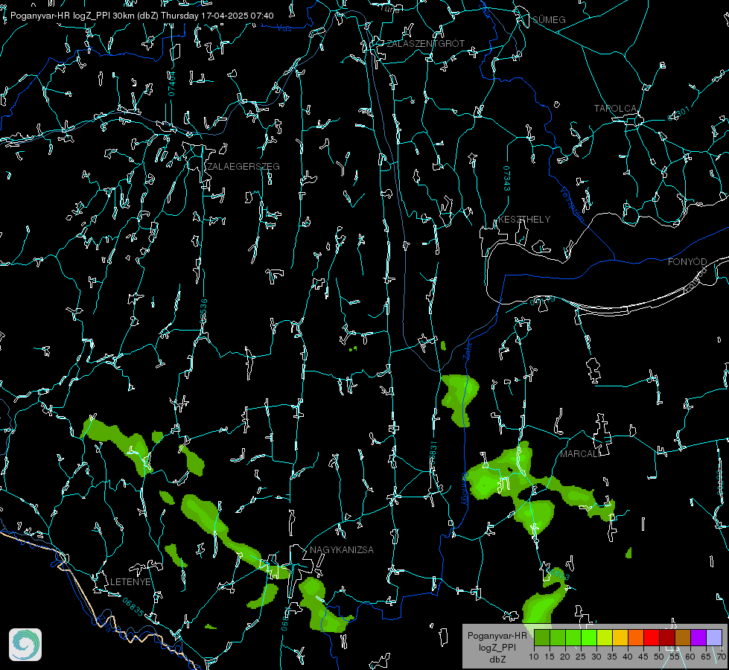The height and width of the screenshot is (670, 729).
Task: Click the FONYÓD town label
Action: pyautogui.click(x=687, y=262)
